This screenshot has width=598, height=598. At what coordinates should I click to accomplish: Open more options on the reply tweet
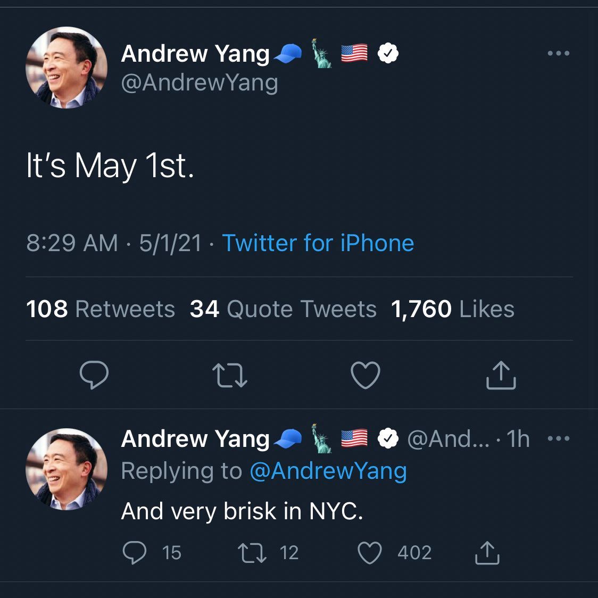coord(559,439)
